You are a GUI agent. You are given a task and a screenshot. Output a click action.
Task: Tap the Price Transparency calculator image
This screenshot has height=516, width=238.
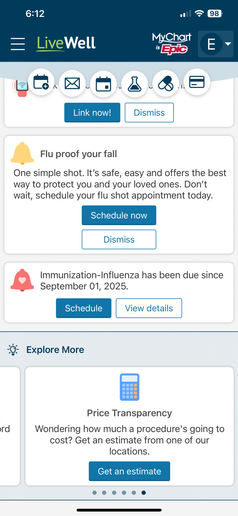coord(129,387)
